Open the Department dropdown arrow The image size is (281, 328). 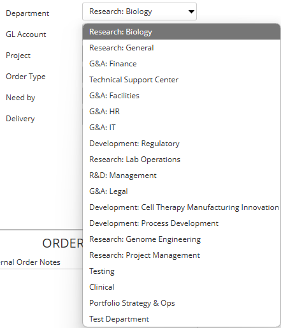point(191,11)
